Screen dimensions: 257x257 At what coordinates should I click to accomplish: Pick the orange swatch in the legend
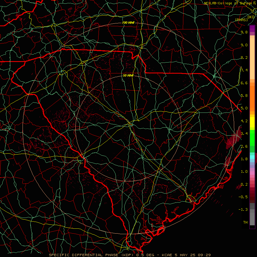pos(252,98)
